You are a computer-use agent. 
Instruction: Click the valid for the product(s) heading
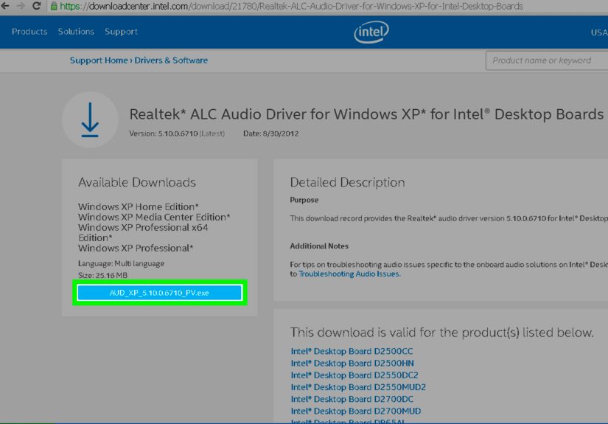click(442, 333)
